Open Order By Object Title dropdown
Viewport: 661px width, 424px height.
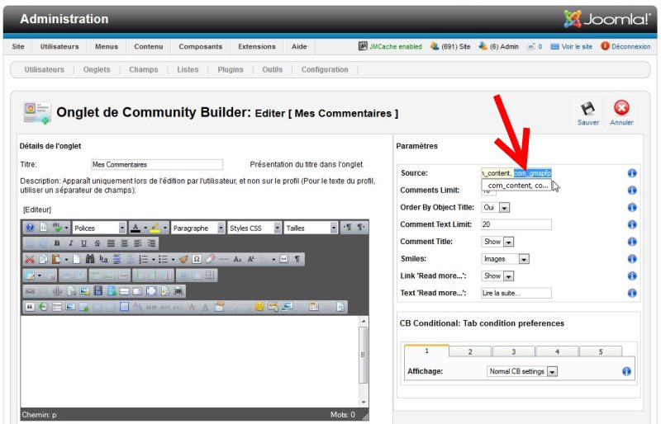tap(495, 208)
